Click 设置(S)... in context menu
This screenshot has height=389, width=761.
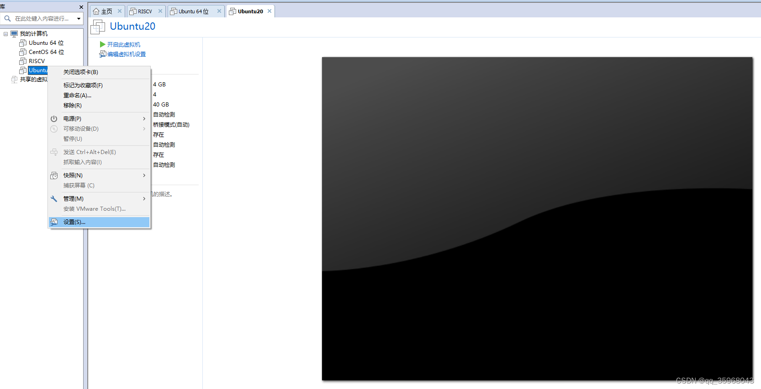(x=99, y=222)
